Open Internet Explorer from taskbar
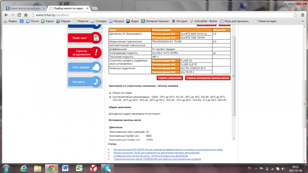308x173 pixels. pyautogui.click(x=23, y=168)
